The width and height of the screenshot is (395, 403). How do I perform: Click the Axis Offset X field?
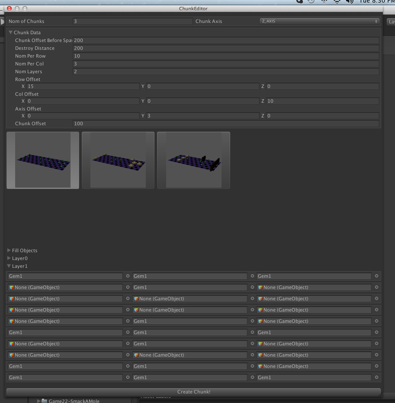[83, 116]
